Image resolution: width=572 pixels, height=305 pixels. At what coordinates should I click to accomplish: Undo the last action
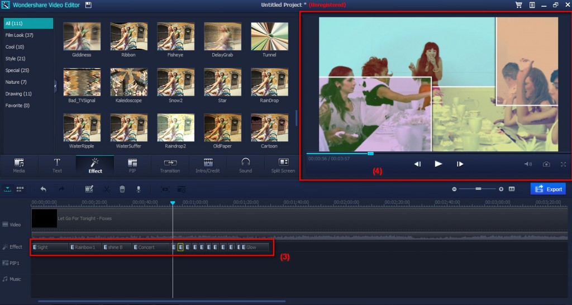coord(43,189)
